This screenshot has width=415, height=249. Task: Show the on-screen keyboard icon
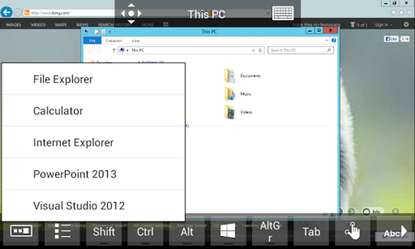click(283, 13)
